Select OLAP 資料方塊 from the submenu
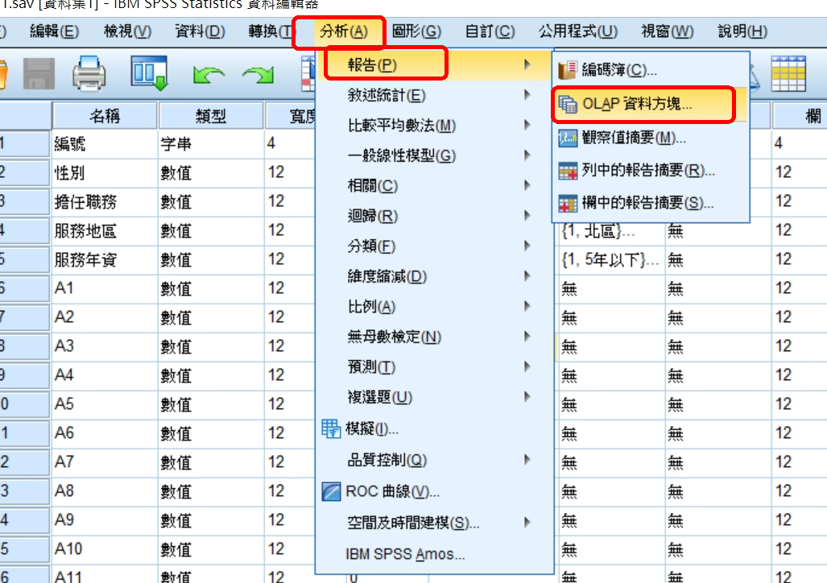Image resolution: width=827 pixels, height=583 pixels. pyautogui.click(x=637, y=105)
